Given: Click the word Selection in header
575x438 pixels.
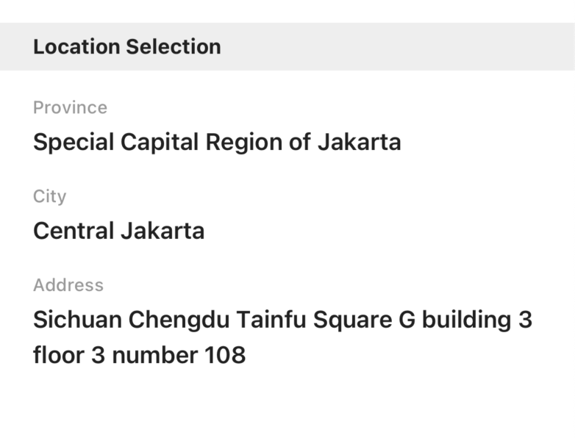Looking at the screenshot, I should 174,46.
